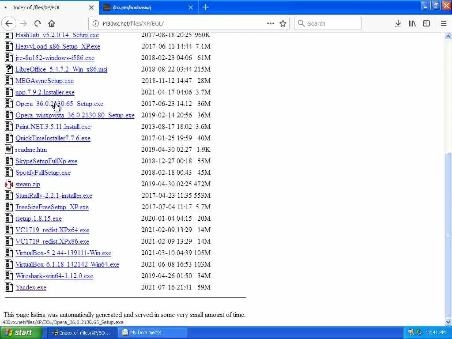Open Paint.NET.3.5.11.Install.exe link
452x339 pixels.
pyautogui.click(x=53, y=127)
